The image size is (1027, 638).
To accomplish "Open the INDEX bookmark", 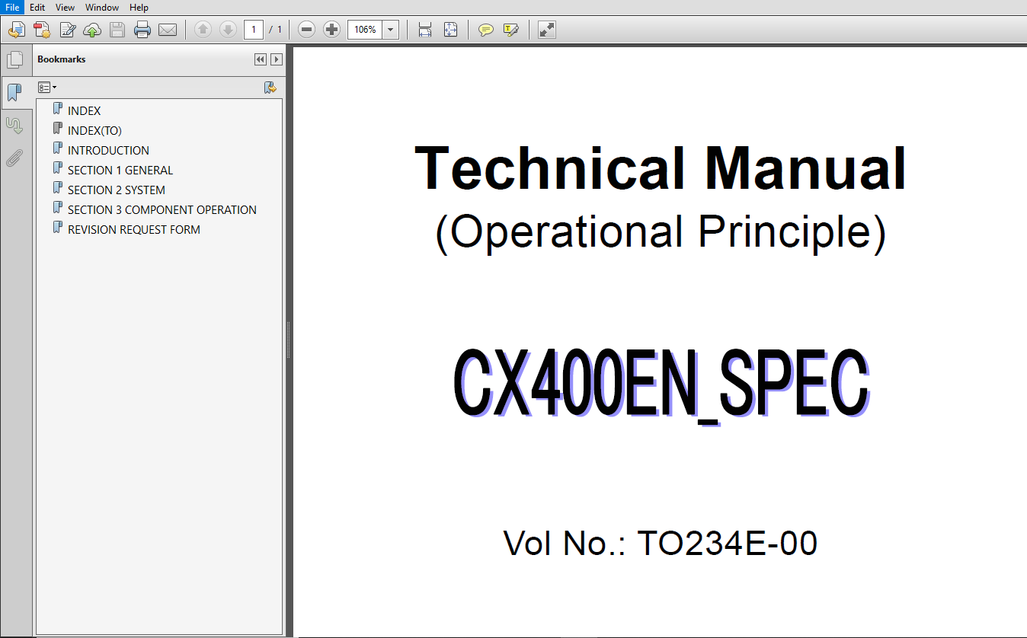I will (84, 110).
